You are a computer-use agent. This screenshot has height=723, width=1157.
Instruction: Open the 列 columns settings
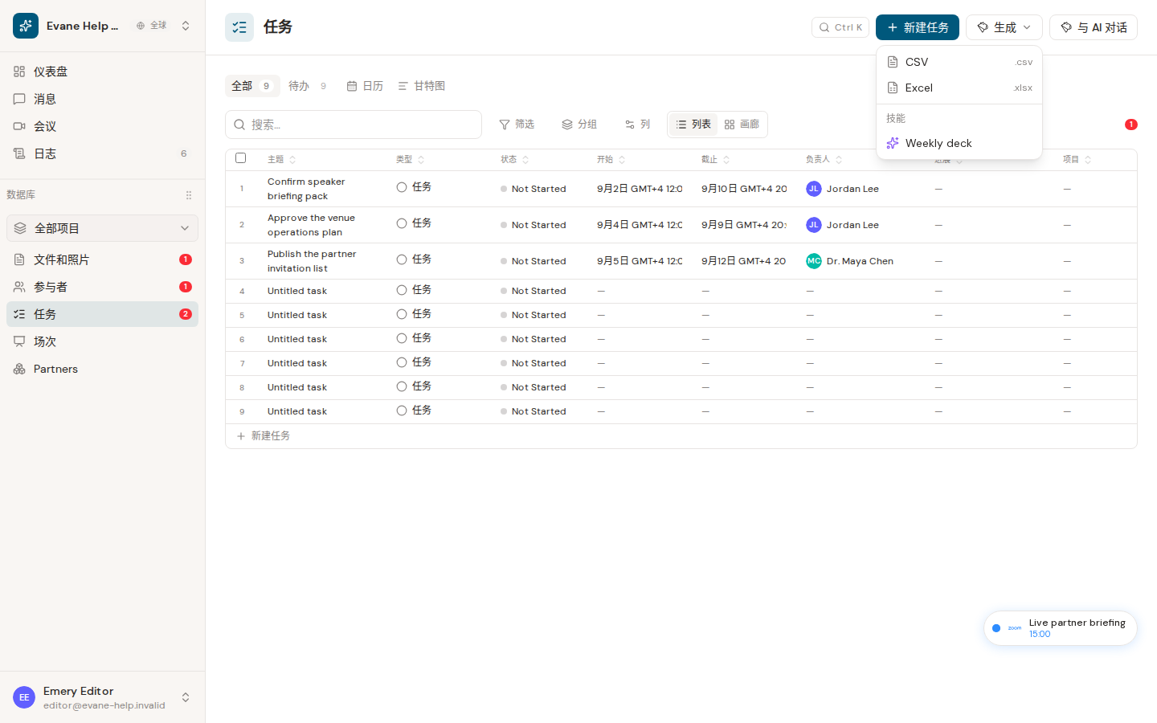637,125
